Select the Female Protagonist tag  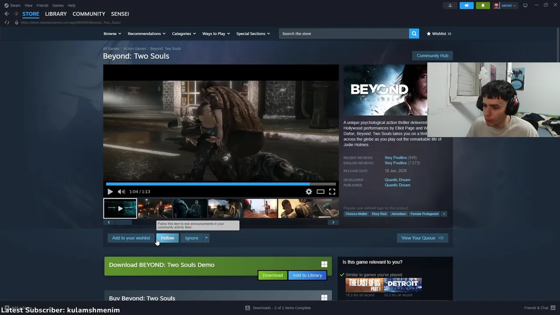pos(424,214)
